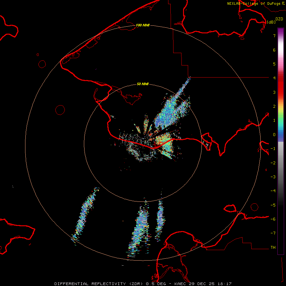Click the 2 value on the color scale

[x=274, y=106]
